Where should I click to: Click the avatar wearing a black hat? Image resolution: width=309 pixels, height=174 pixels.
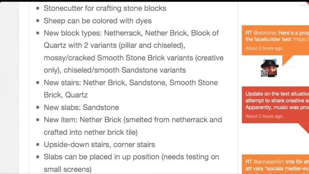[x=269, y=68]
